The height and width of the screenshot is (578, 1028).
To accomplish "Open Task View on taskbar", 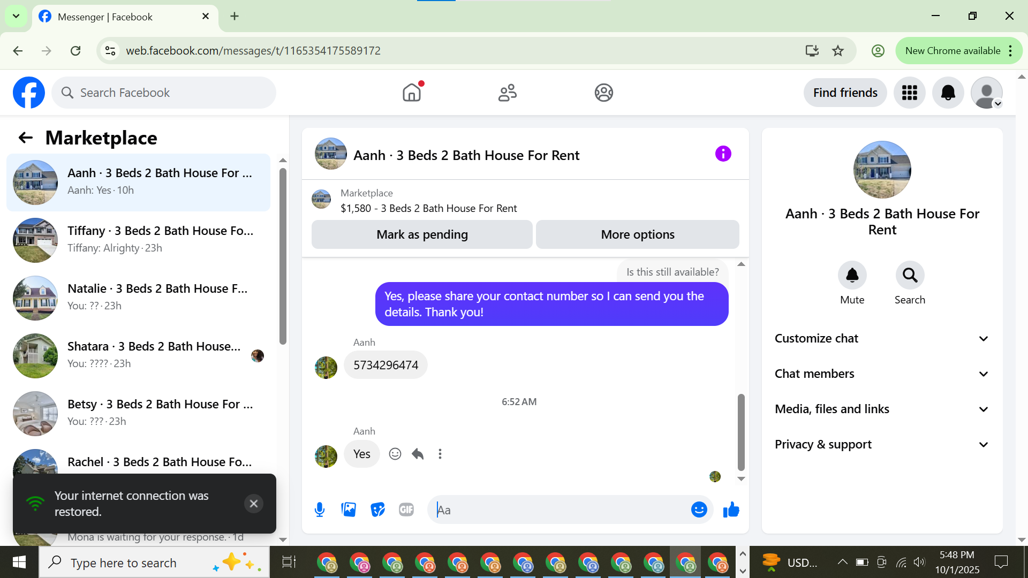I will (289, 562).
